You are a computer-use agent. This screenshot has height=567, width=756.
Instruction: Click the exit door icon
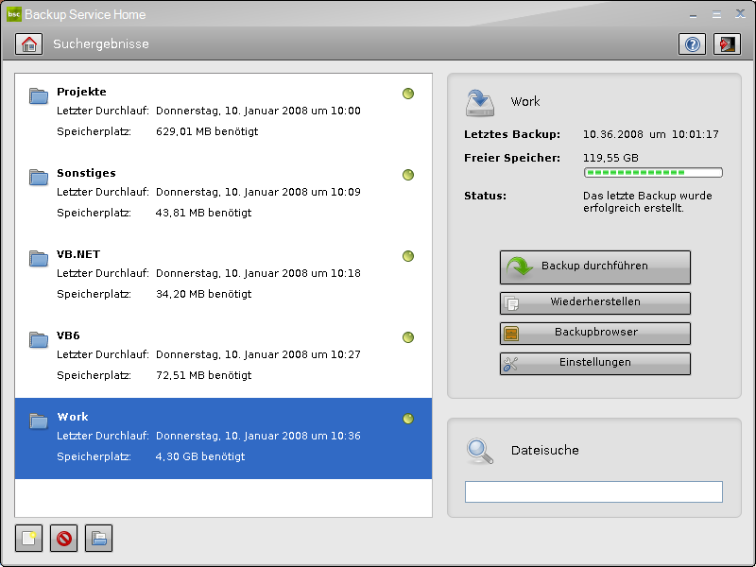coord(727,44)
